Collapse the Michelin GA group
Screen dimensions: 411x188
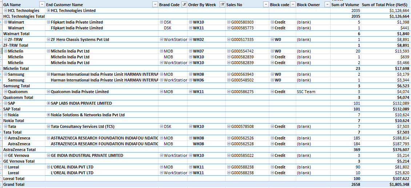coord(6,51)
